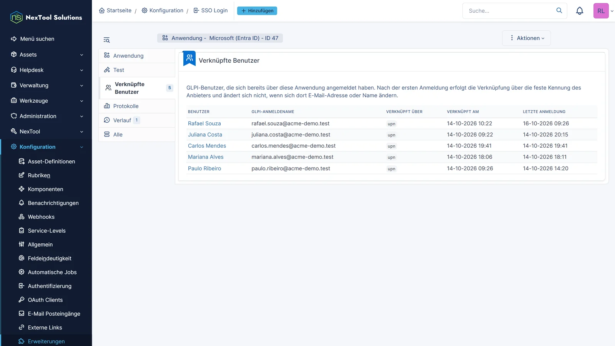Switch to the Anwendung tab
This screenshot has width=615, height=346.
pyautogui.click(x=137, y=56)
